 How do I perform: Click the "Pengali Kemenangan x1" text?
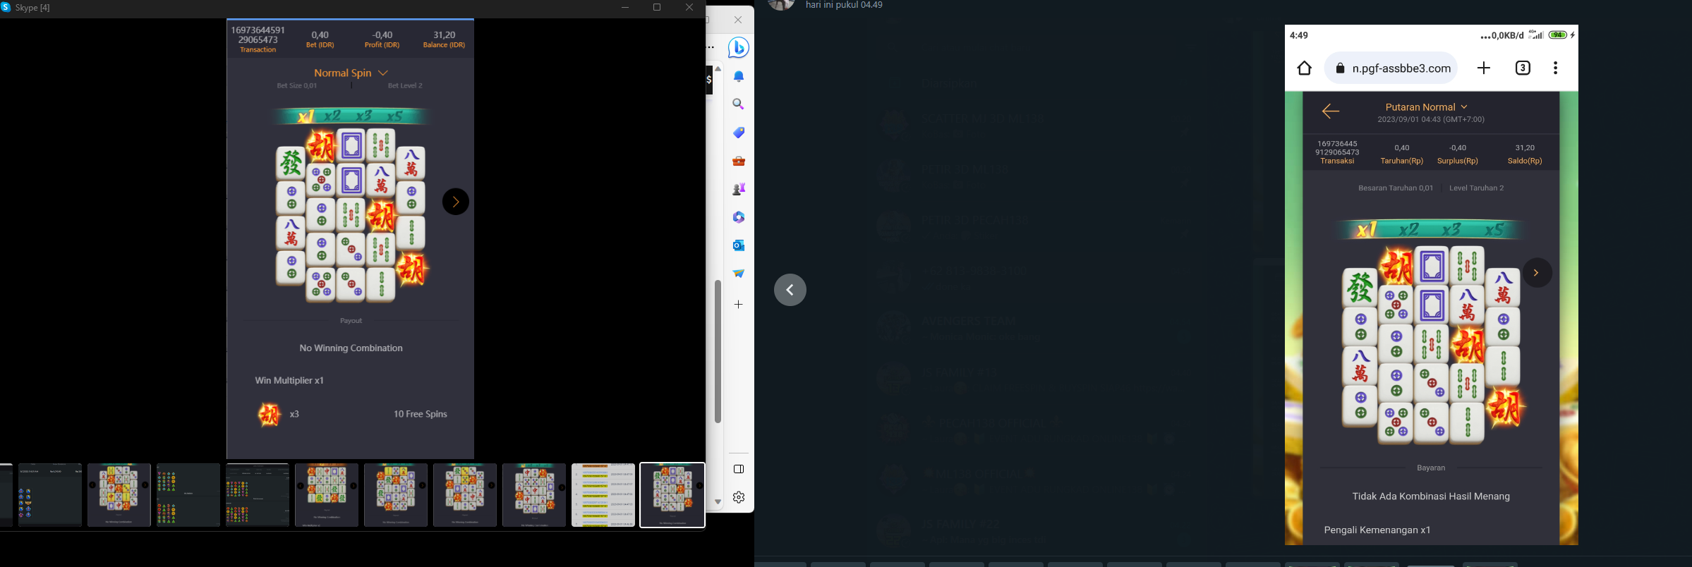pyautogui.click(x=1377, y=530)
